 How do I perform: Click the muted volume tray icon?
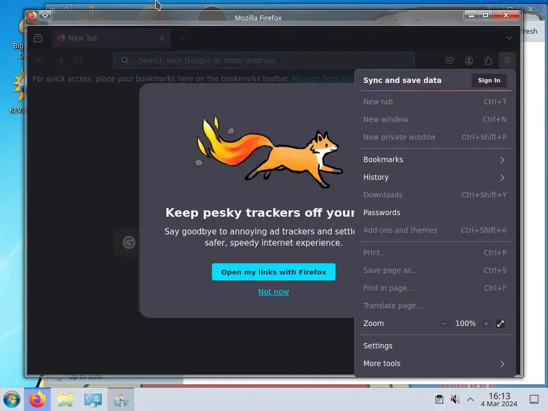(x=455, y=399)
